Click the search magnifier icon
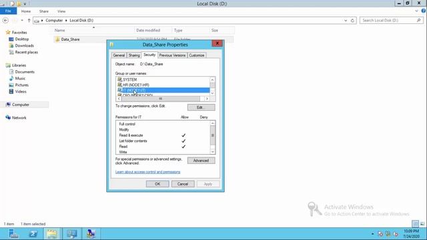 coord(419,21)
